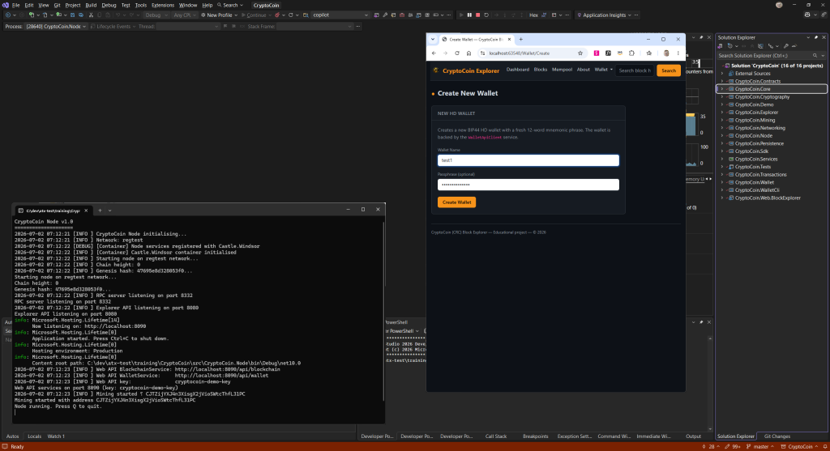Open the About nav link

[x=584, y=70]
